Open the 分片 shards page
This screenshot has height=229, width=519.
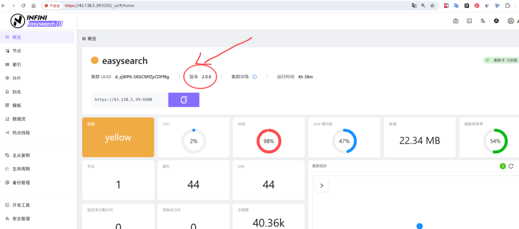pos(37,78)
